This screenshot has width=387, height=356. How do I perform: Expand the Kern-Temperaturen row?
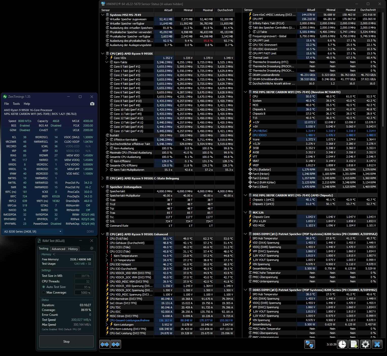click(107, 256)
